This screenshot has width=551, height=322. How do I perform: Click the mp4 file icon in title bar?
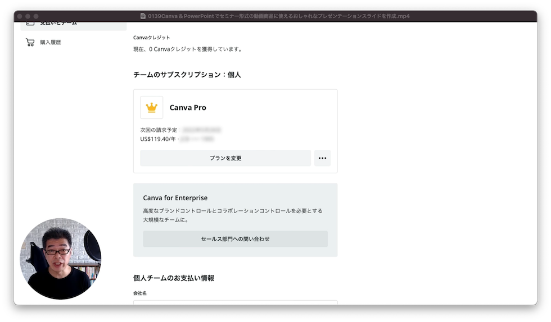[x=143, y=16]
